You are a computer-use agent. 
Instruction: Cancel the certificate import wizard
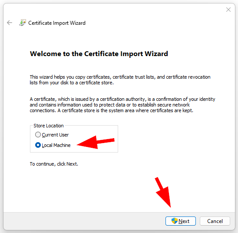pyautogui.click(x=215, y=221)
